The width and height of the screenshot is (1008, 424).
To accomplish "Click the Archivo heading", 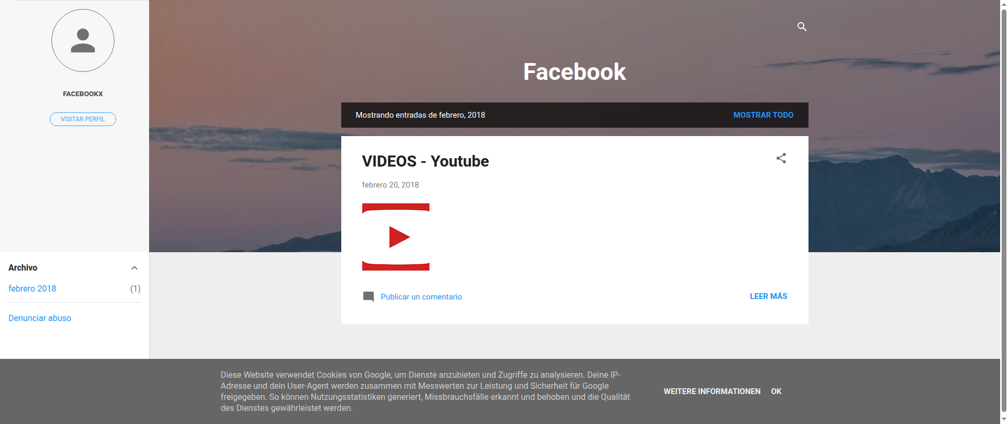I will (23, 268).
